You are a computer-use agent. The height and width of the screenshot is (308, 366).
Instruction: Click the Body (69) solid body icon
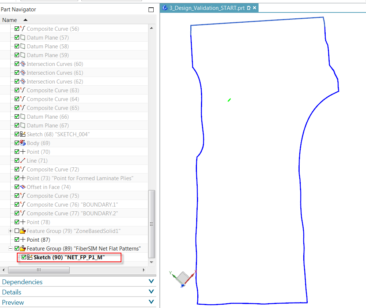(22, 143)
